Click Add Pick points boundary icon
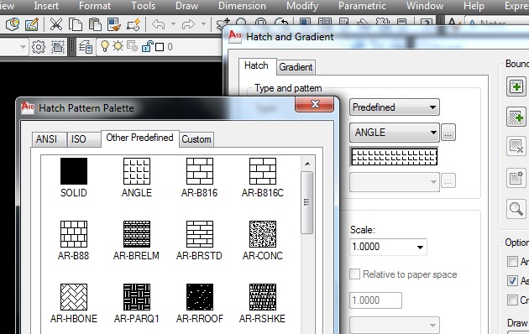529x334 pixels. (516, 86)
